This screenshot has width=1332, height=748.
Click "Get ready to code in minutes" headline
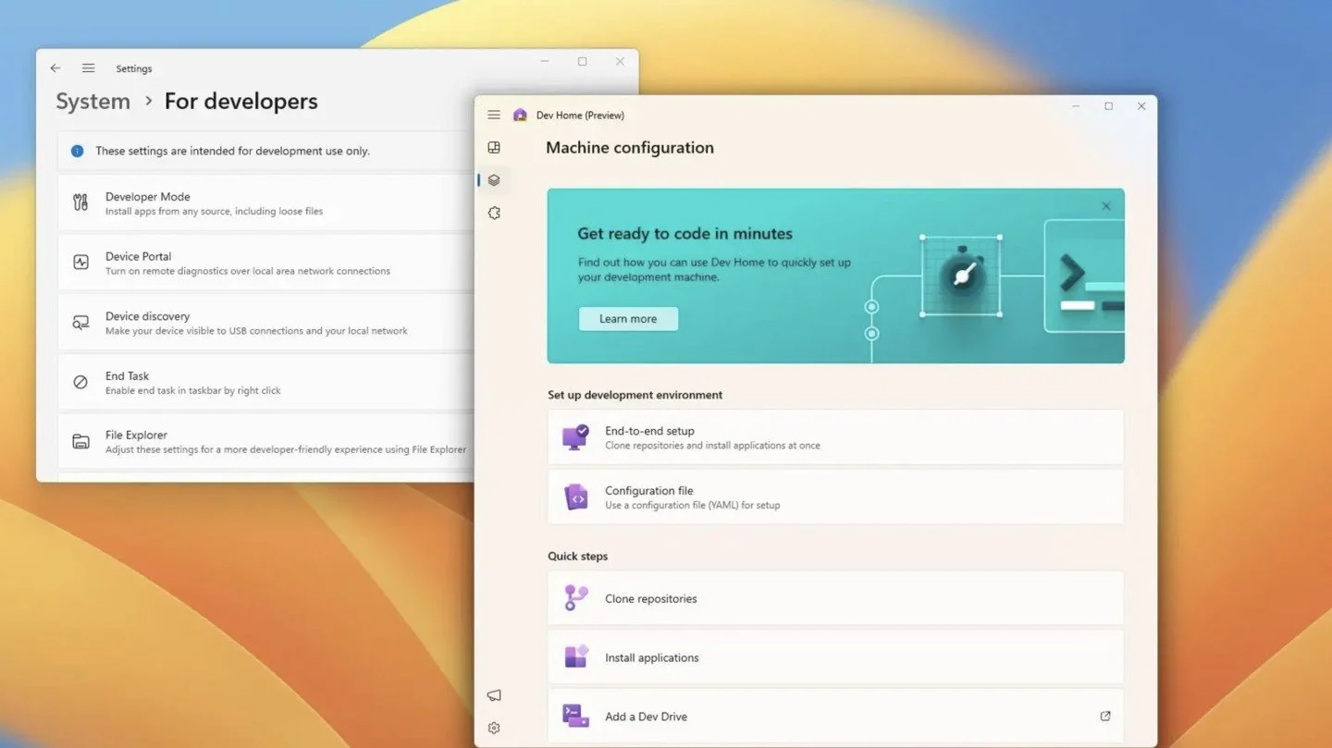684,234
